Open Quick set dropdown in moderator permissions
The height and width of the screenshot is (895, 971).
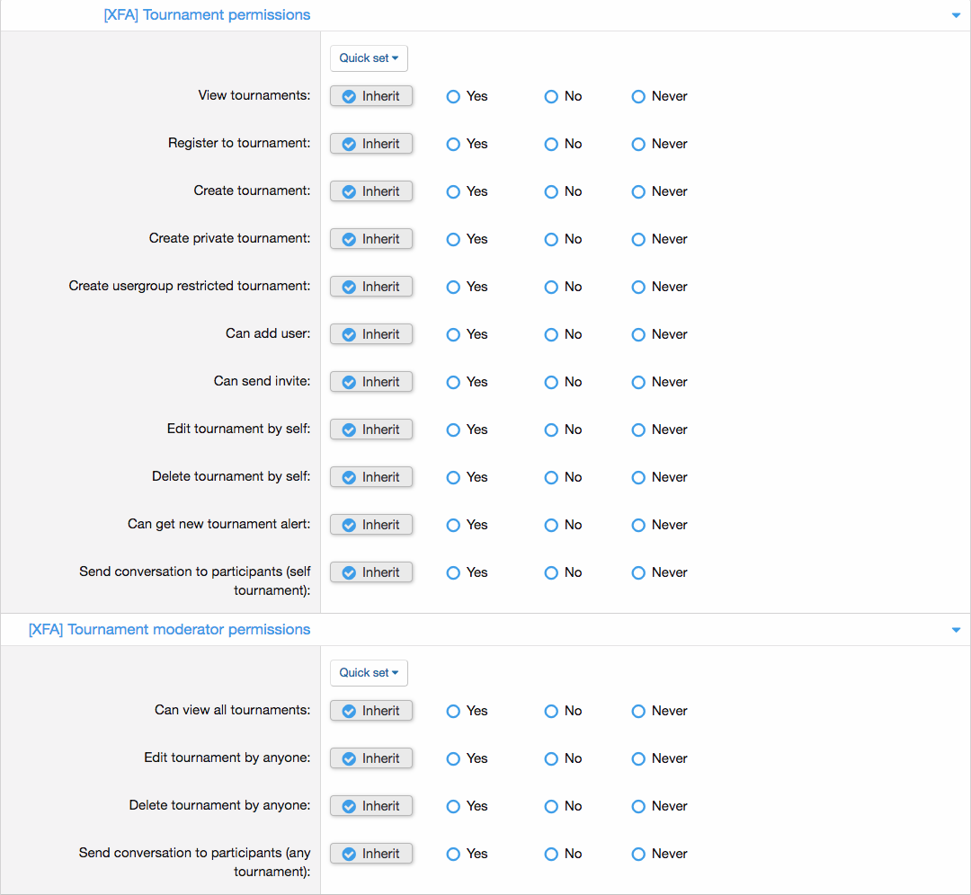point(369,673)
